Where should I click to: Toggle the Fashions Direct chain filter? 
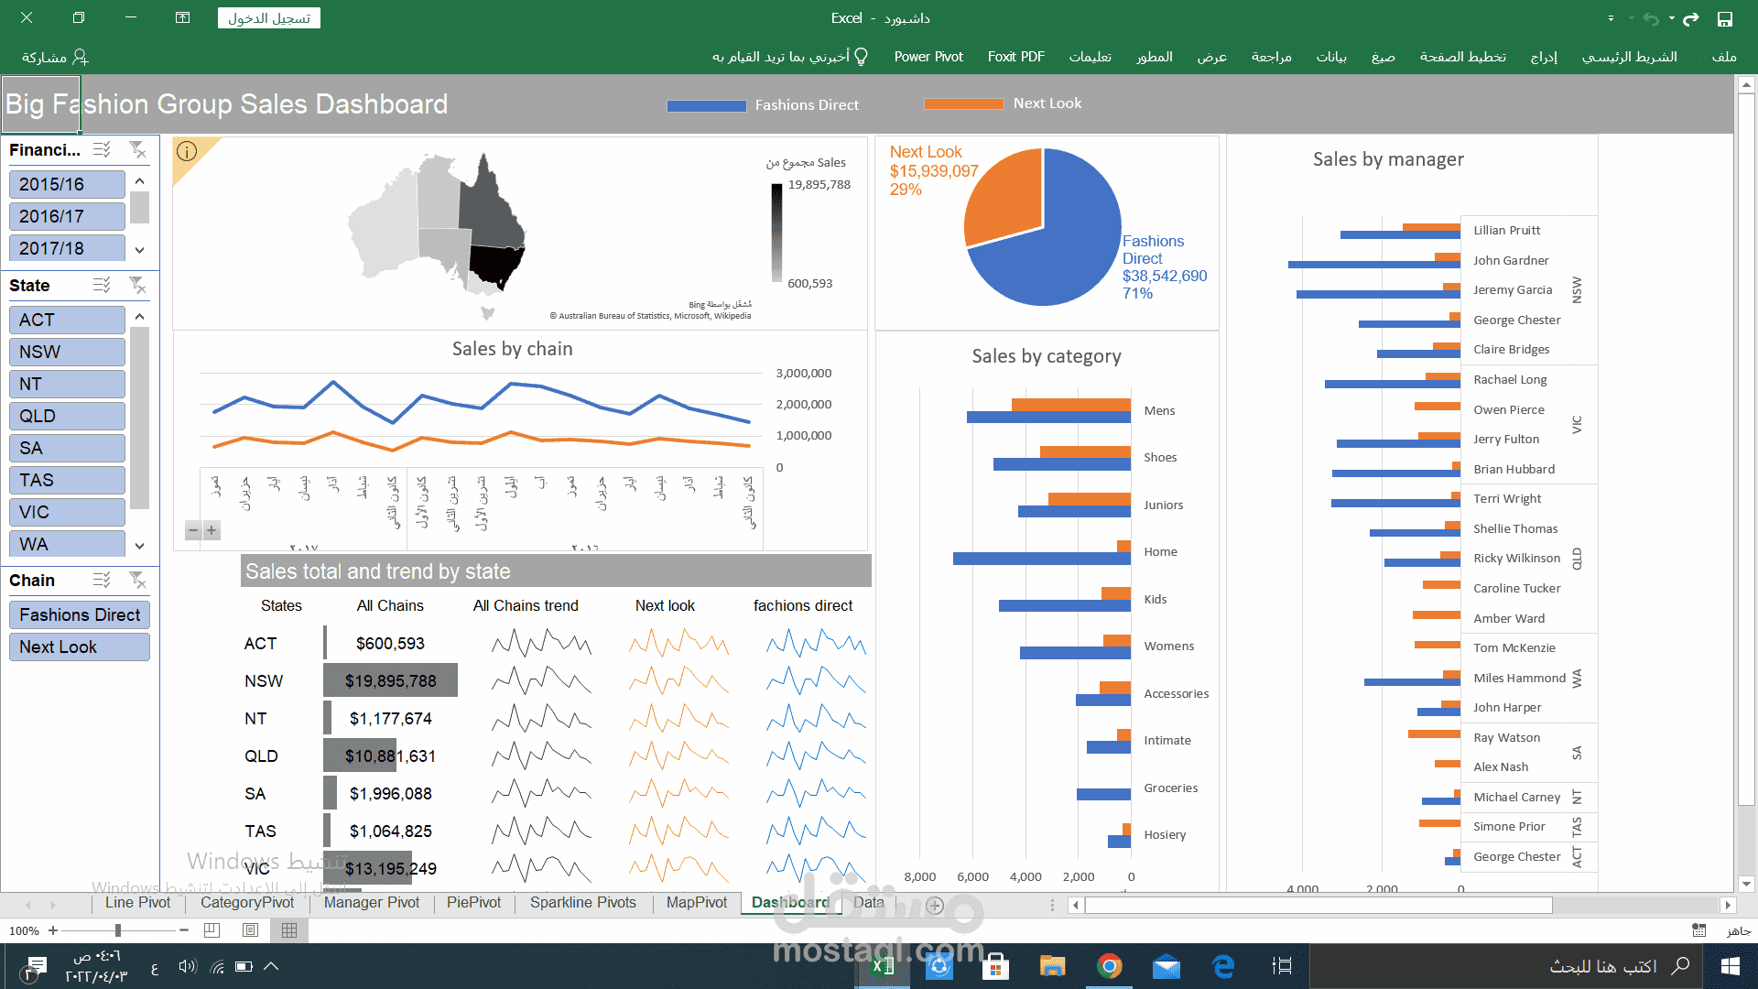coord(79,614)
